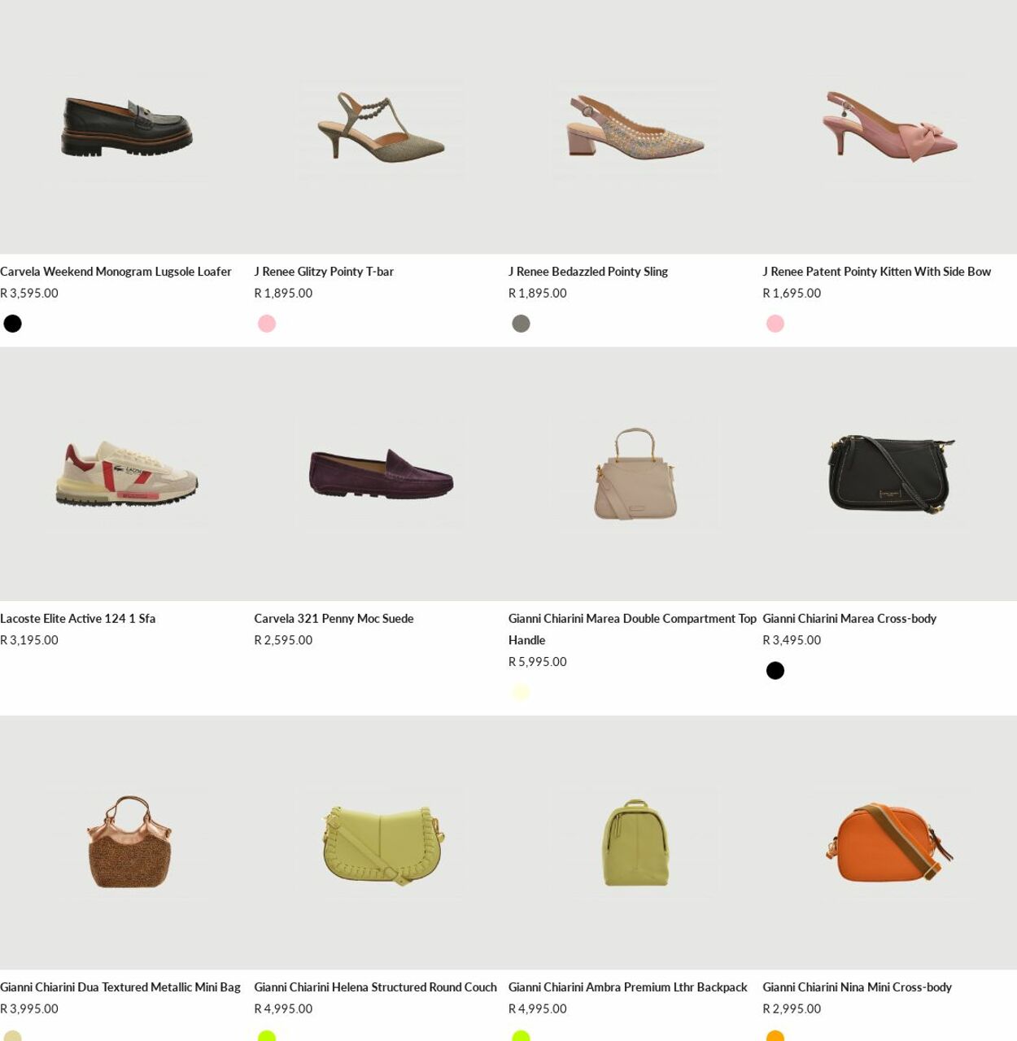Open the J Renee Glitzy Pointy T-bar link
This screenshot has width=1017, height=1041.
tap(324, 272)
